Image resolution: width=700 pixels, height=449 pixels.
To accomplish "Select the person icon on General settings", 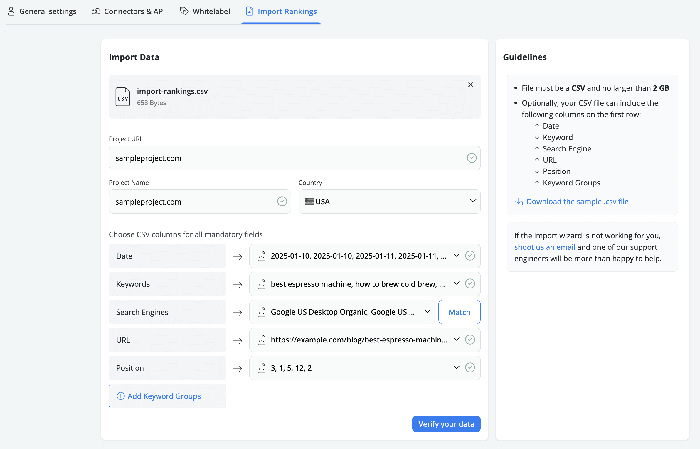I will (11, 11).
